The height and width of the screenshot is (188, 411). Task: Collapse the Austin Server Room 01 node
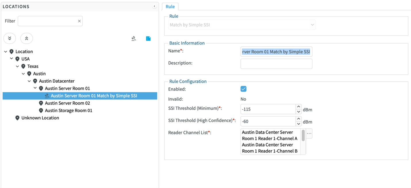coord(35,88)
